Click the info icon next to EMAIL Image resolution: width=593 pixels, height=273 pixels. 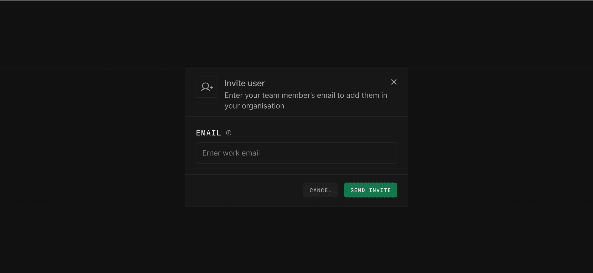(x=229, y=133)
